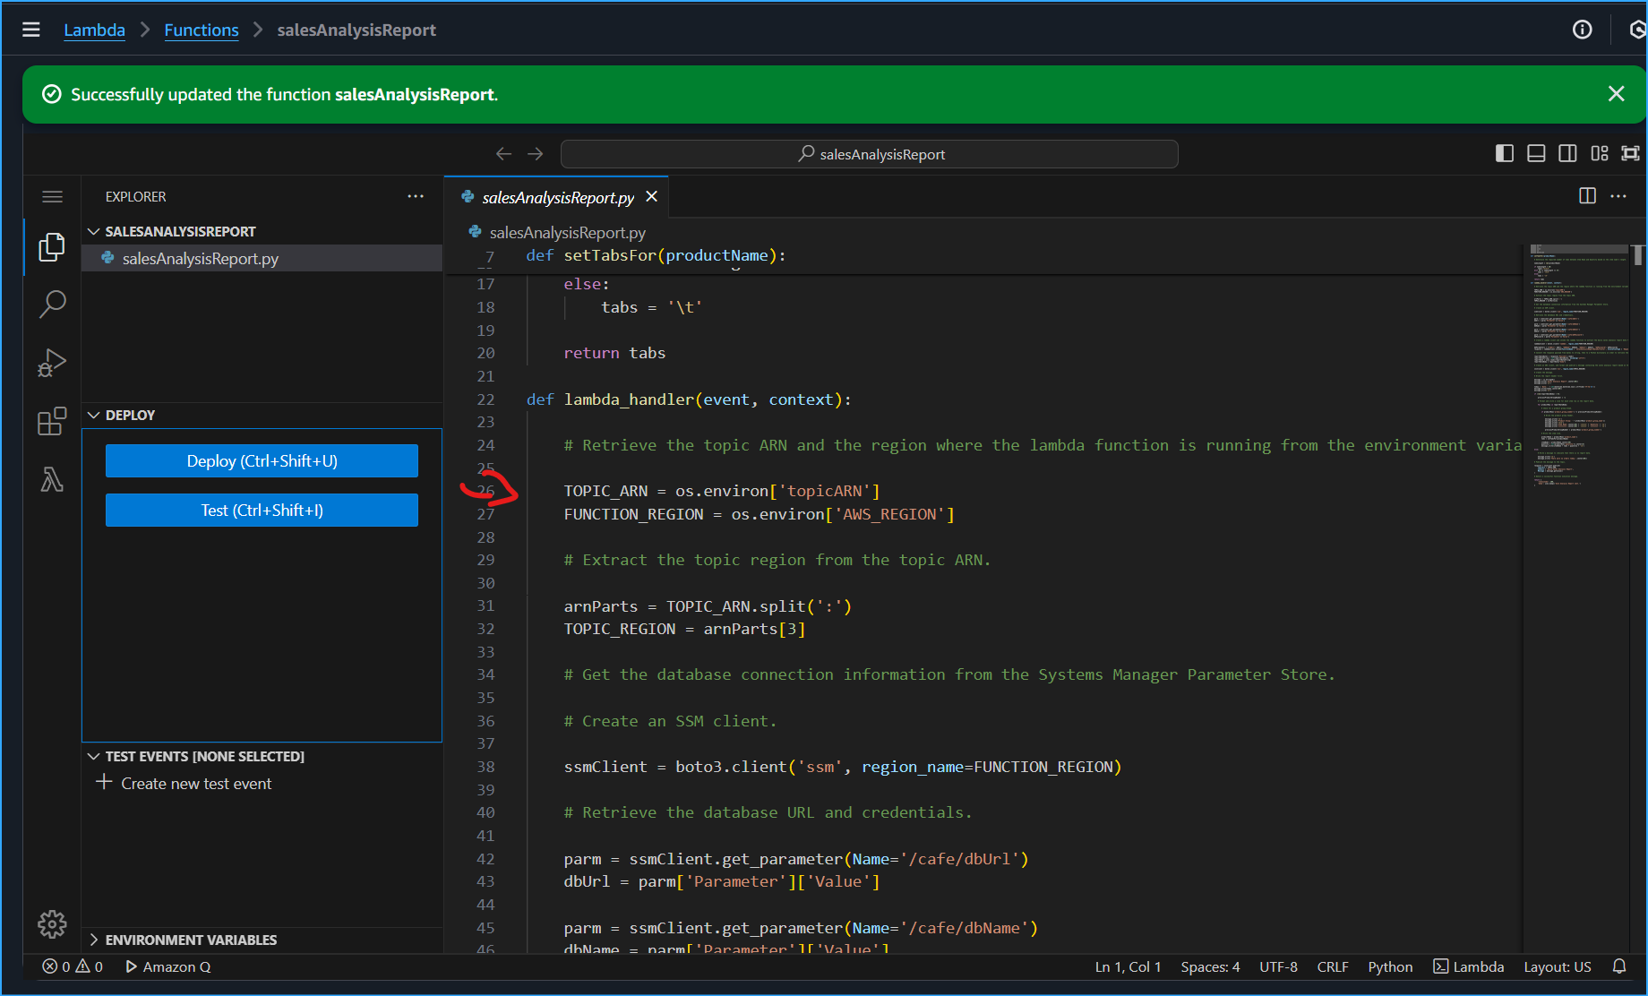Click the split editor right icon
The image size is (1648, 996).
click(x=1587, y=196)
